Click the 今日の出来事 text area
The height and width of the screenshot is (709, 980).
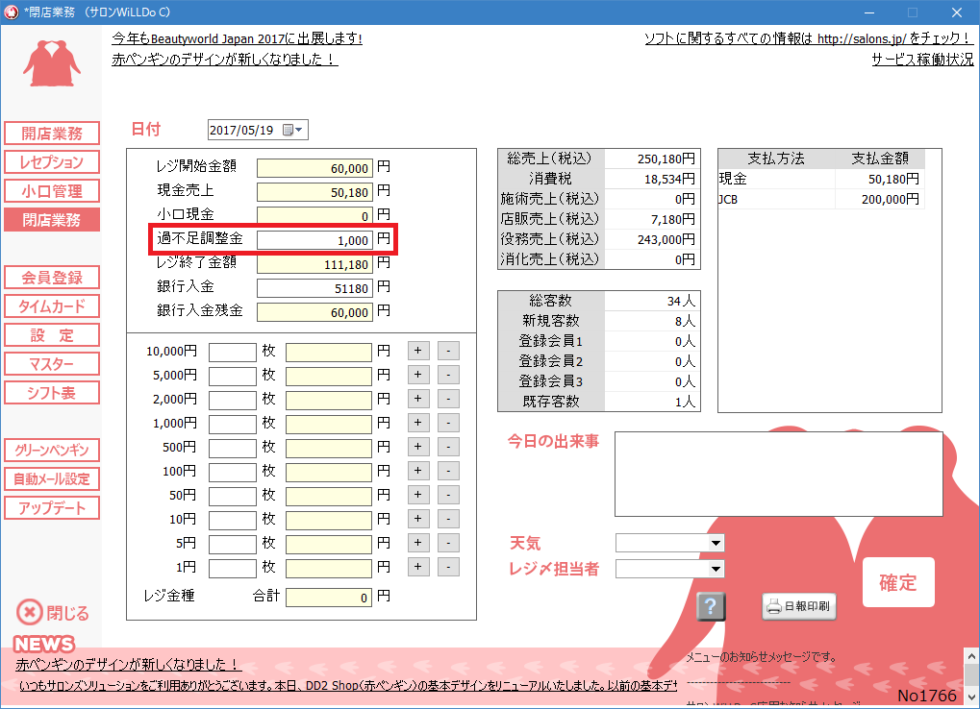[778, 474]
